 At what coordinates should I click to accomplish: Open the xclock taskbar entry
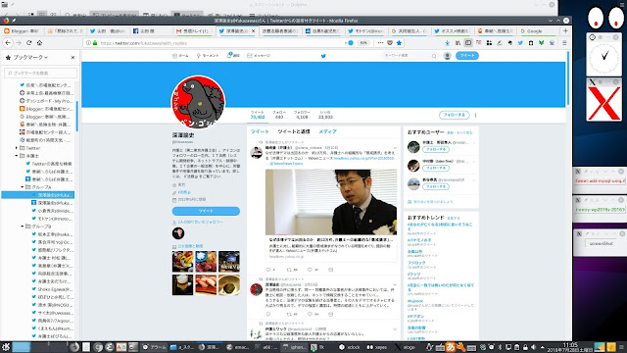coord(350,347)
